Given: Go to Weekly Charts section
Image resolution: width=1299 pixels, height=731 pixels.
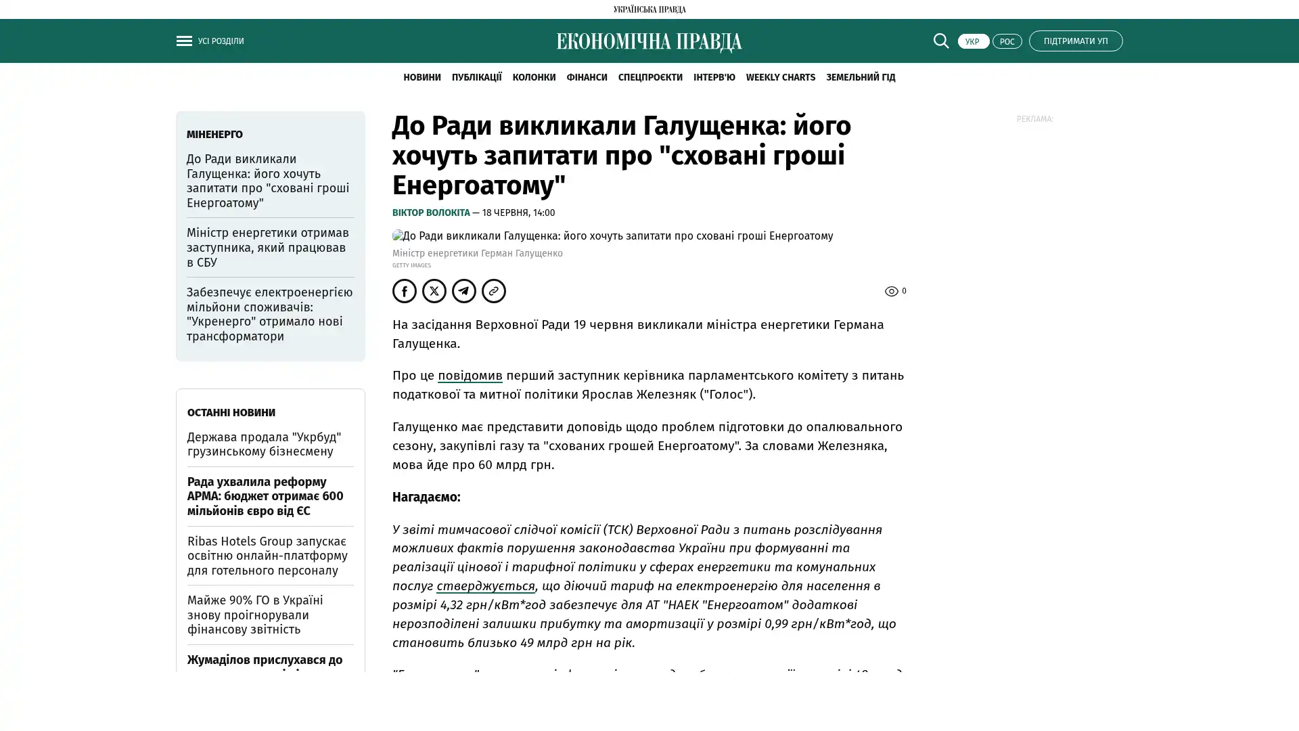Looking at the screenshot, I should click(780, 77).
